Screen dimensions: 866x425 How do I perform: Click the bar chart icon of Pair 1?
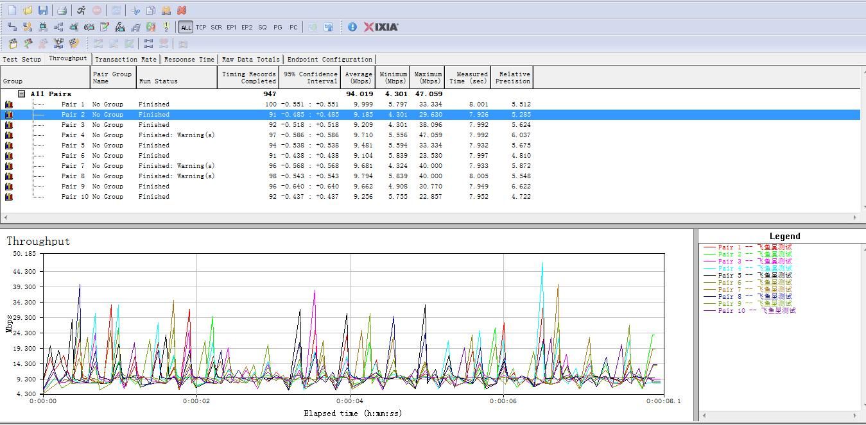click(9, 104)
